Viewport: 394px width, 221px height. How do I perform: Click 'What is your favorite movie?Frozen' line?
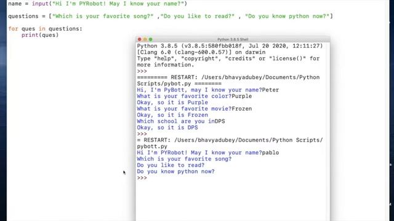point(195,109)
